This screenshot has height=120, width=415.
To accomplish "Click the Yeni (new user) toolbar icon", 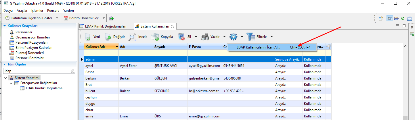I will 88,37.
